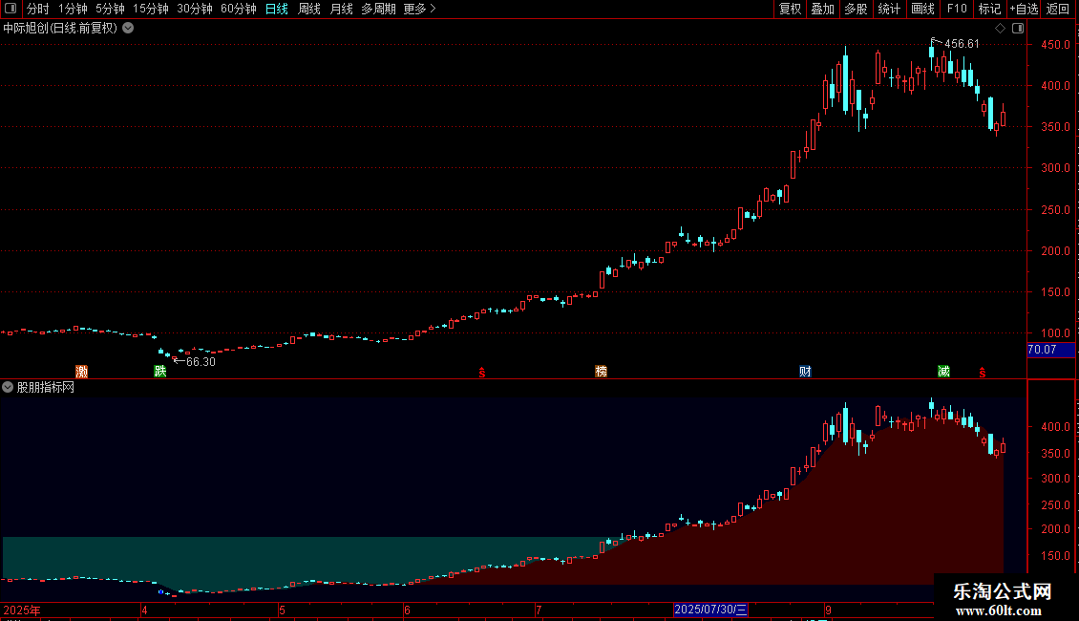Click the 66.30 low price label
Viewport: 1079px width, 621px height.
(x=201, y=361)
